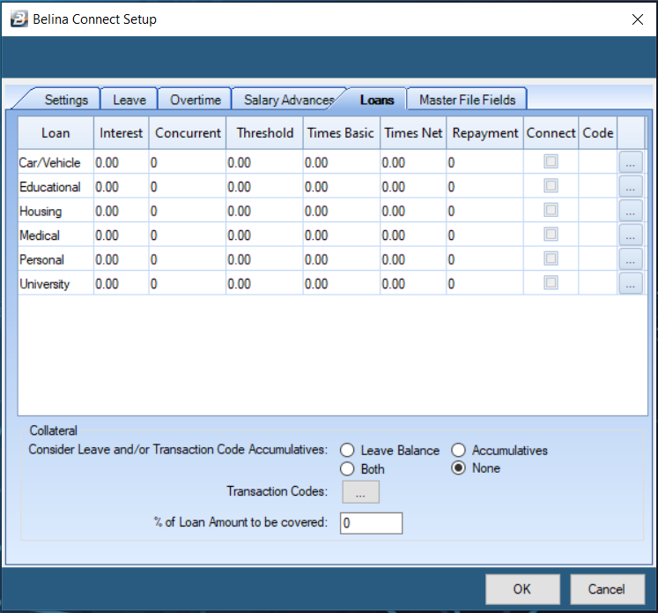The height and width of the screenshot is (613, 658).
Task: Enable Connect checkbox for Car/Vehicle loan
Action: (551, 161)
